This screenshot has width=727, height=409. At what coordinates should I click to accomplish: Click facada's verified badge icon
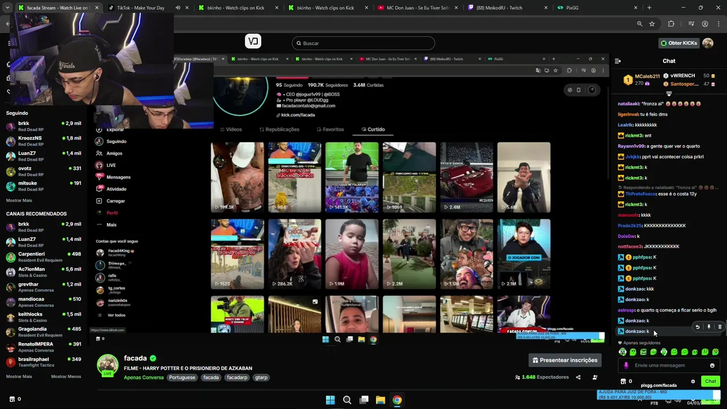pyautogui.click(x=153, y=358)
